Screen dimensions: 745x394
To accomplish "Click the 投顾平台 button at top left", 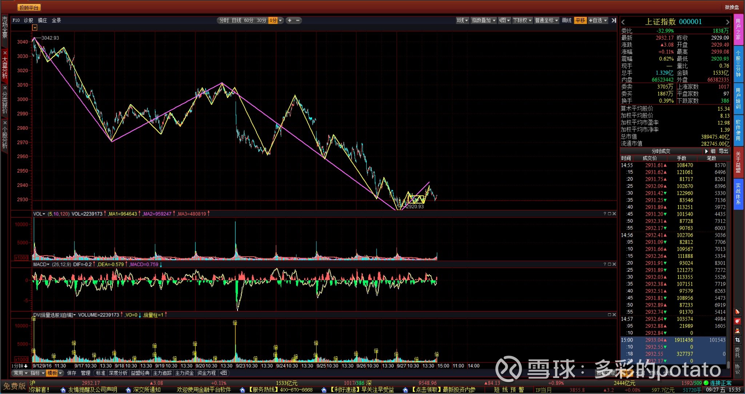I will (x=29, y=8).
